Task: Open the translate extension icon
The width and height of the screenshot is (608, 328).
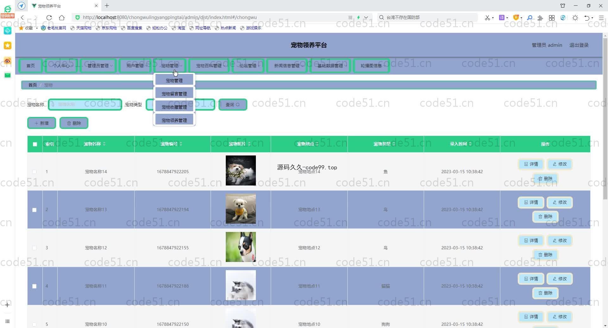Action: (x=502, y=18)
